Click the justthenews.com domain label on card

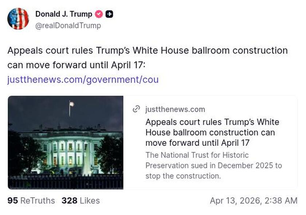(175, 109)
